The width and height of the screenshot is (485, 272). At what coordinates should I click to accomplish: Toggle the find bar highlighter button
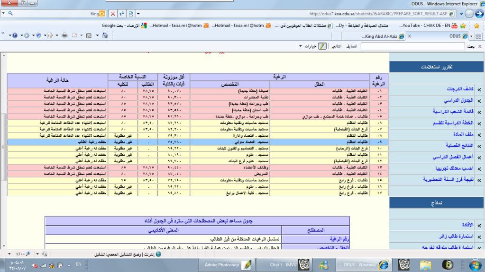(322, 47)
